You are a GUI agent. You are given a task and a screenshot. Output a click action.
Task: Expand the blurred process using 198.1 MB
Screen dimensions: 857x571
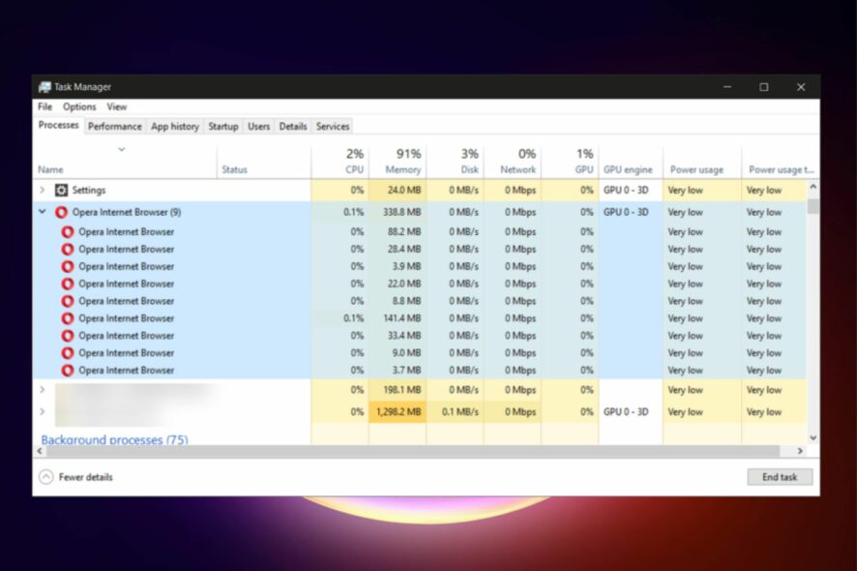tap(43, 390)
